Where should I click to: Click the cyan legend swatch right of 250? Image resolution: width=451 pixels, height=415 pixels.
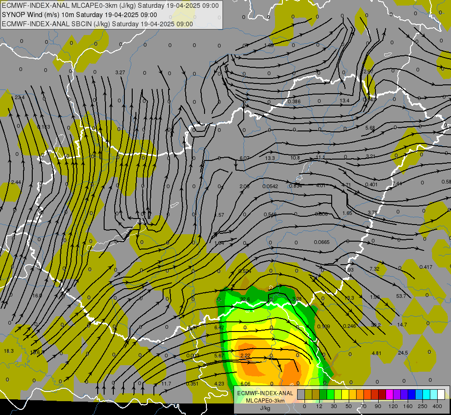tap(427, 394)
